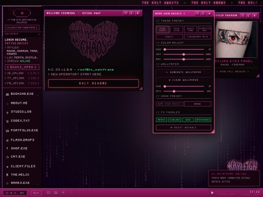Select the Strawberry Milk theme preset
The width and height of the screenshot is (263, 197).
click(198, 36)
